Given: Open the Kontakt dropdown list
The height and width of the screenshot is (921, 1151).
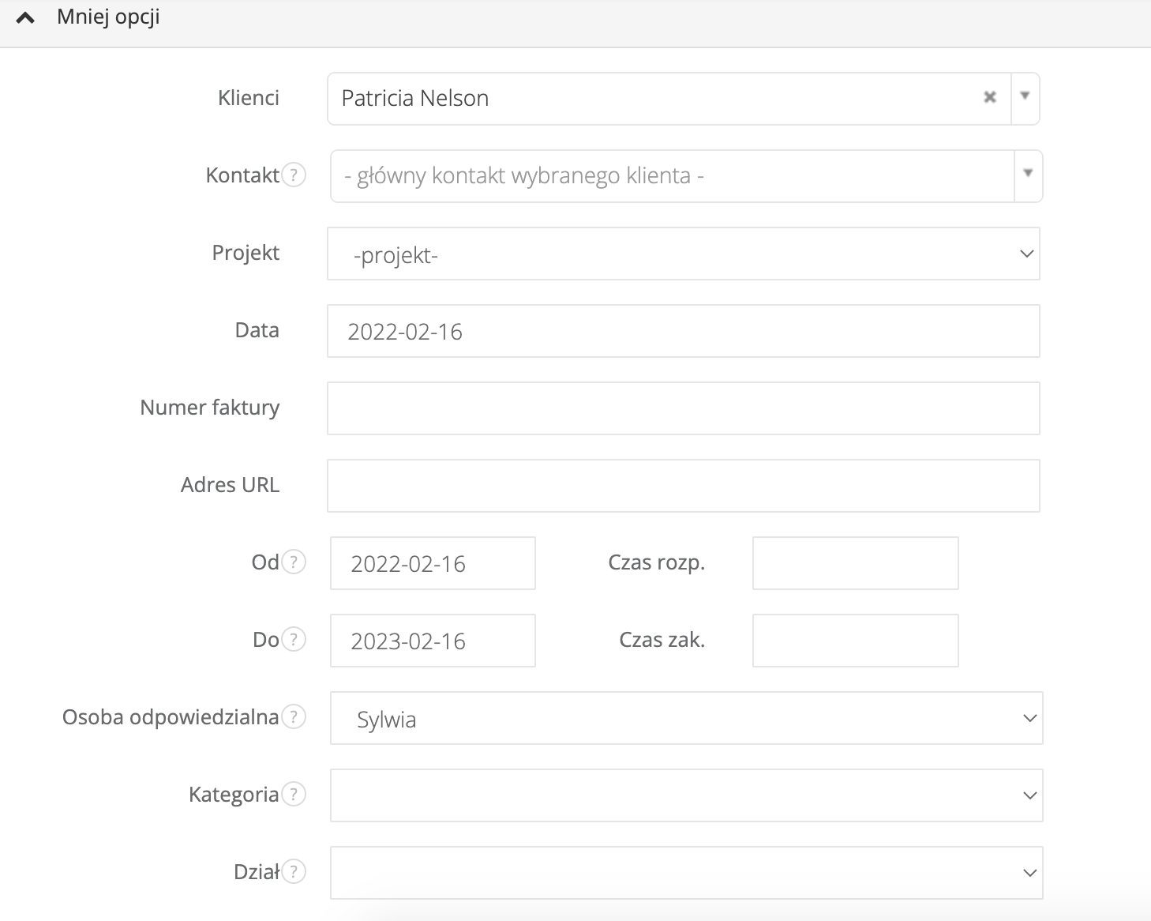Looking at the screenshot, I should click(x=1028, y=175).
